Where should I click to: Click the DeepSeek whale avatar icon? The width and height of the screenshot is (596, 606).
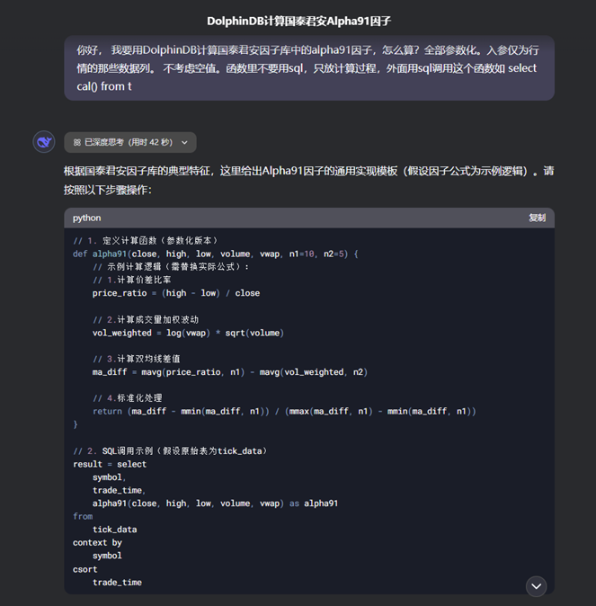coord(44,142)
